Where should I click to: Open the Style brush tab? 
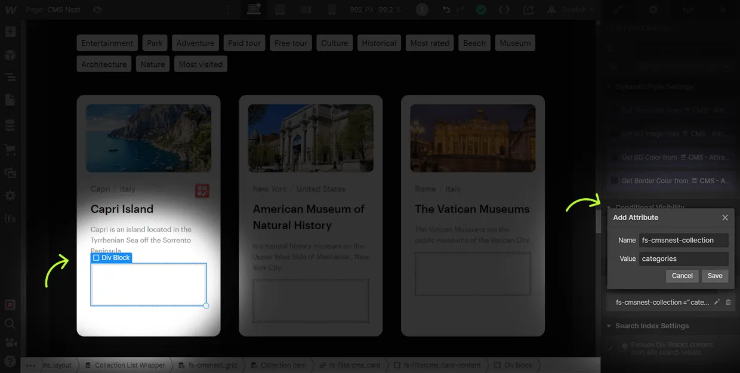[x=619, y=10]
